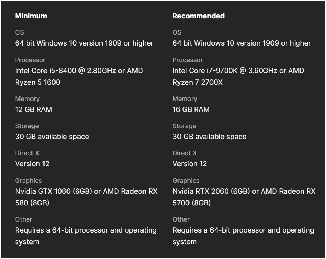This screenshot has height=259, width=326.
Task: Click the 12 GB RAM value
Action: point(34,109)
